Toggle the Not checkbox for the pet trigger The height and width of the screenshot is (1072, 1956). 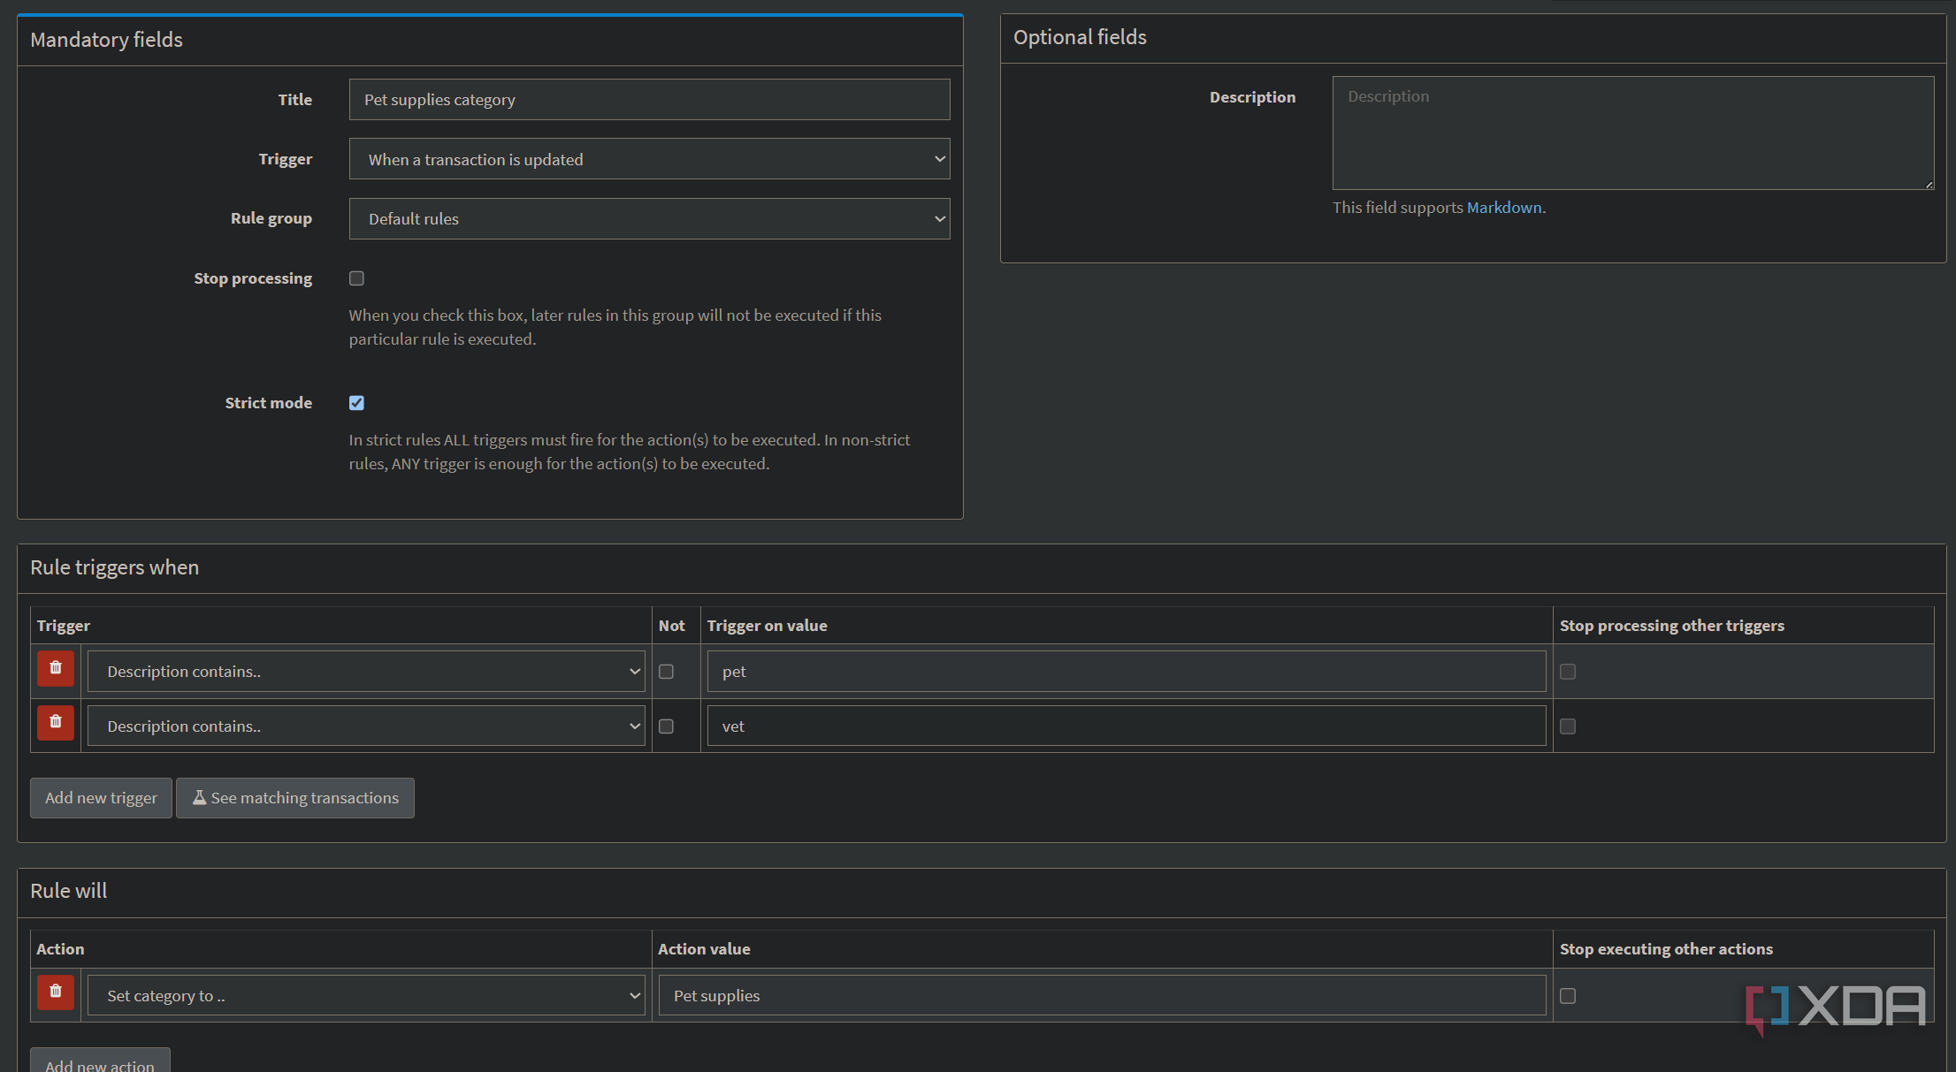click(667, 672)
